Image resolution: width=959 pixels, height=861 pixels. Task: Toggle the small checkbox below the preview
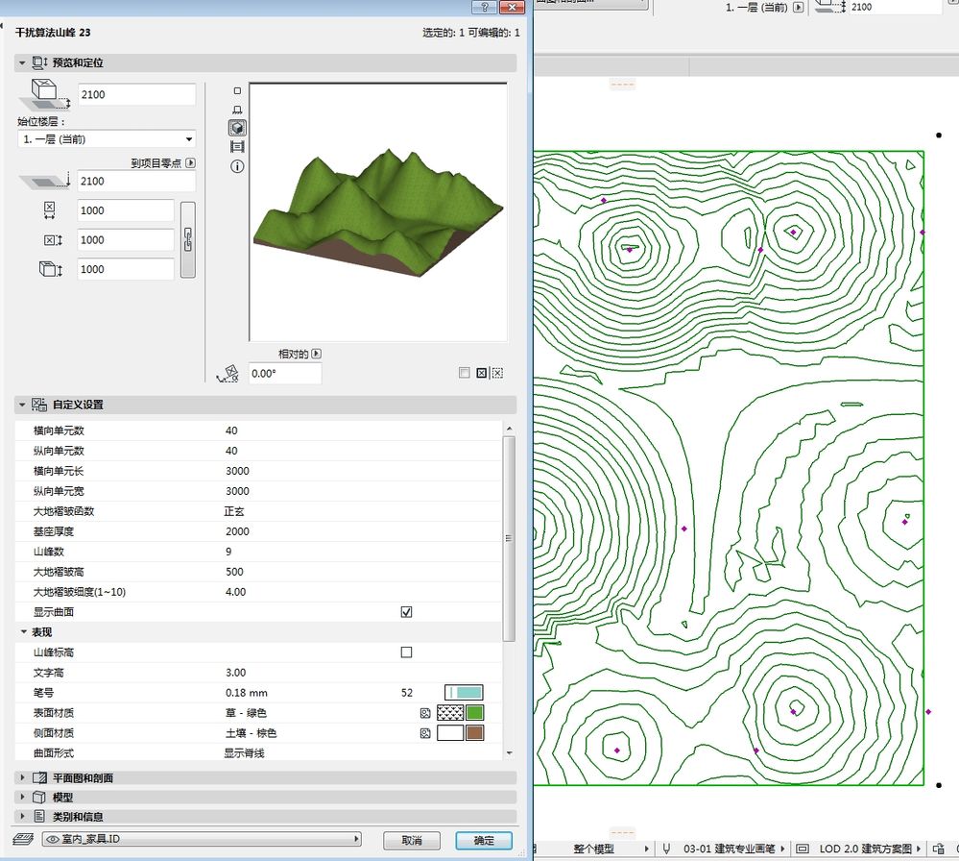click(x=465, y=373)
